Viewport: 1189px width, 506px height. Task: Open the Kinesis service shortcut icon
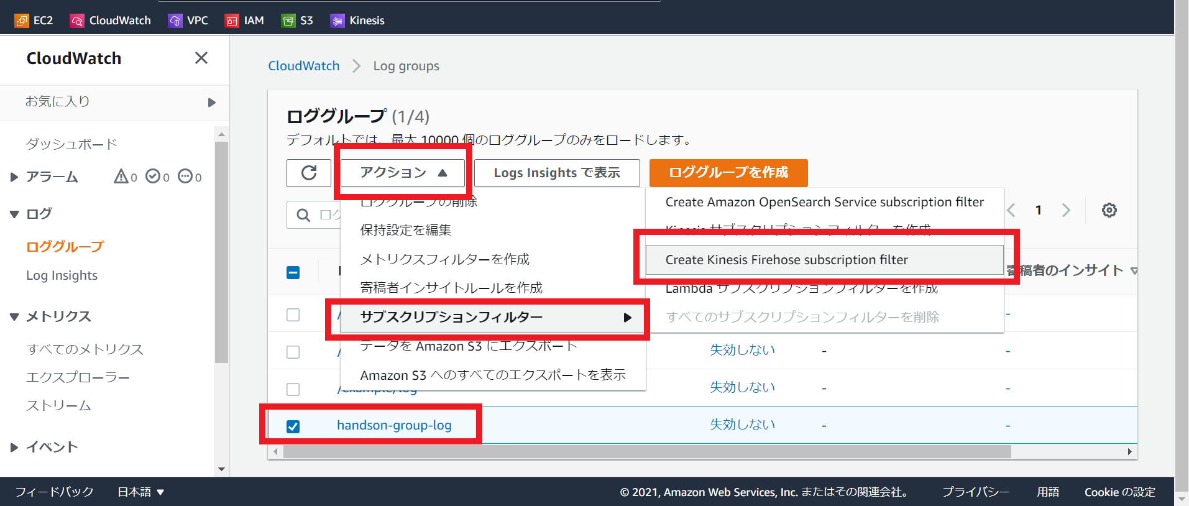point(337,21)
